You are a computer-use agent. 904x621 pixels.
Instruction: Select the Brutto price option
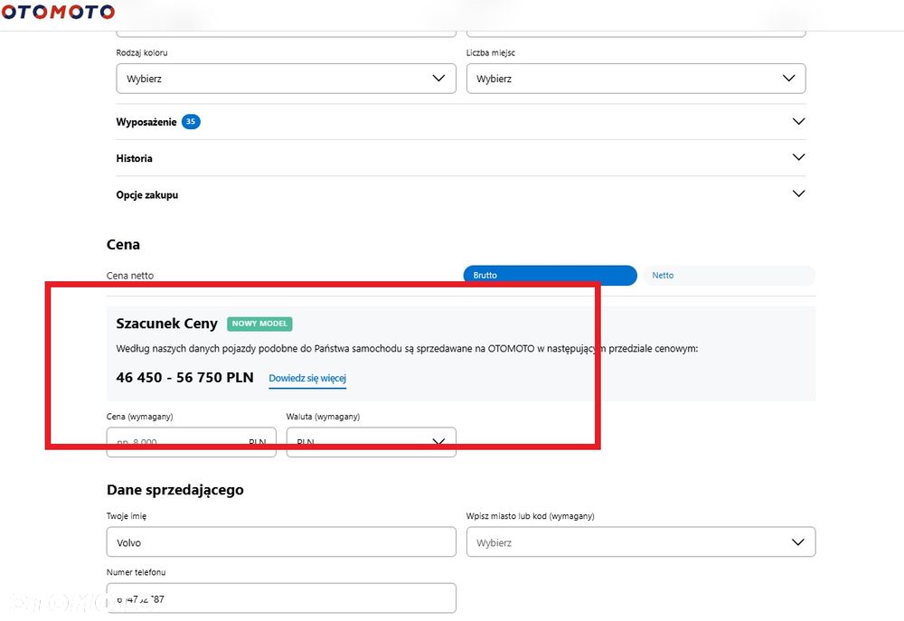[x=550, y=275]
